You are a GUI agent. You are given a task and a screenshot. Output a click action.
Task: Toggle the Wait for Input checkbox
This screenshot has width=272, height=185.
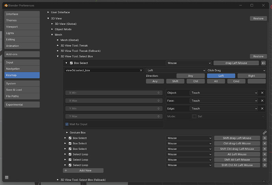[x=67, y=124]
